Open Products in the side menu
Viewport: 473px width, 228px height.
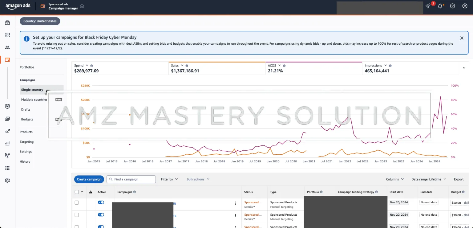[26, 132]
